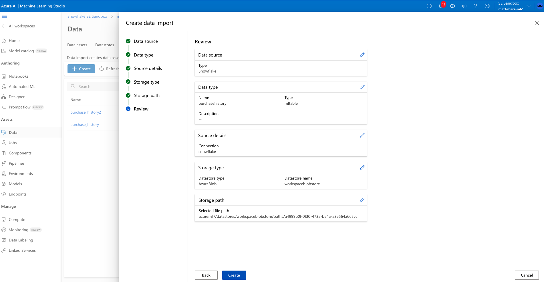The width and height of the screenshot is (544, 282).
Task: Open the purchase_history2 data asset
Action: pyautogui.click(x=86, y=112)
